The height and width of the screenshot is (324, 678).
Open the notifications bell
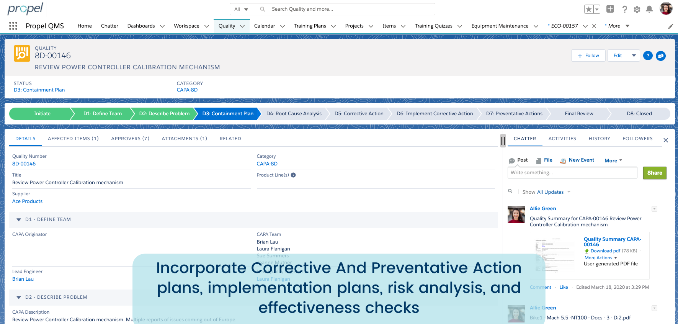coord(649,9)
